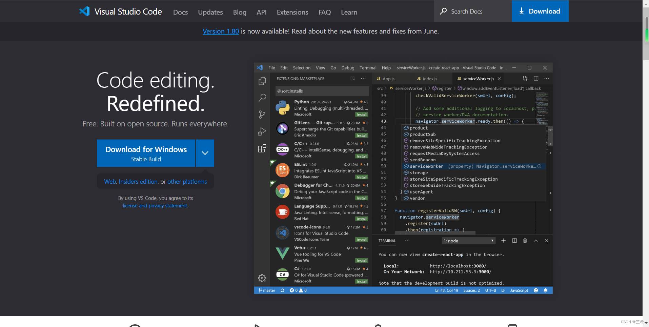Click the Explorer files icon in activity bar
This screenshot has width=649, height=327.
[x=262, y=81]
